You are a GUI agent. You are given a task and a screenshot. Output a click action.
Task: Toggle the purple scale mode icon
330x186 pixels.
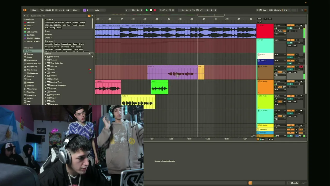[84, 10]
